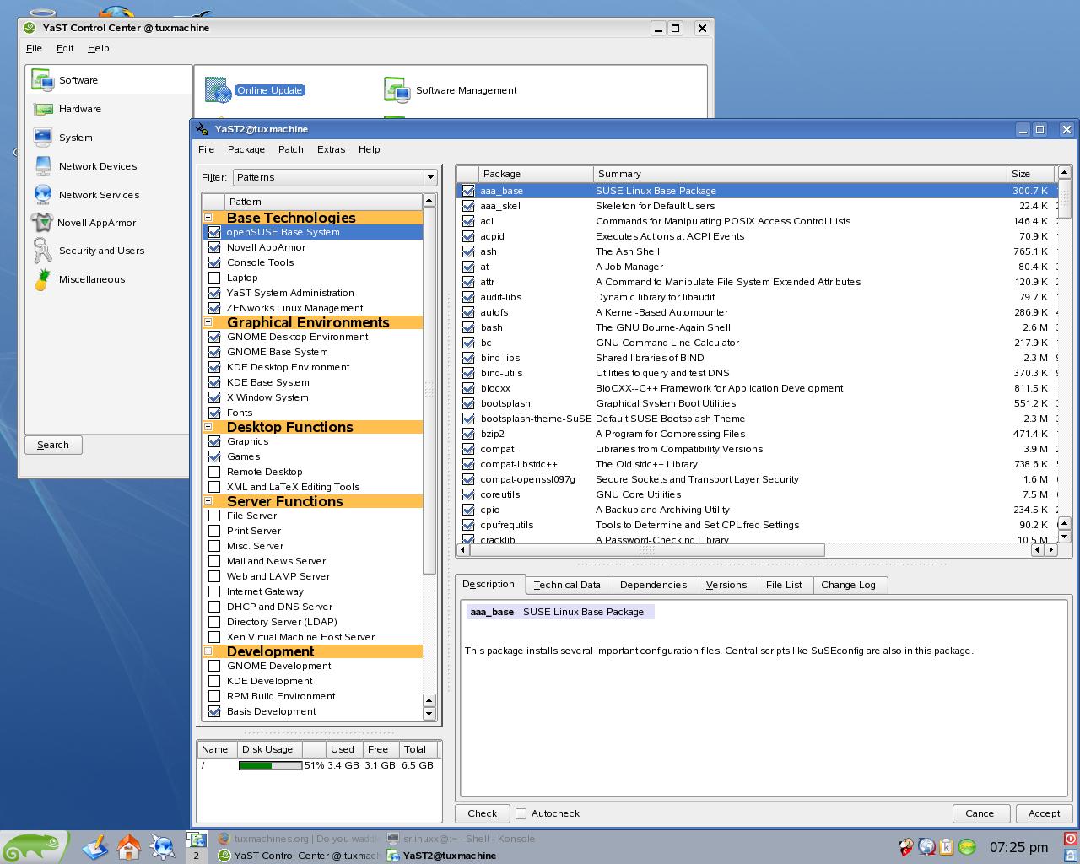Launch the Online Update module icon

218,90
